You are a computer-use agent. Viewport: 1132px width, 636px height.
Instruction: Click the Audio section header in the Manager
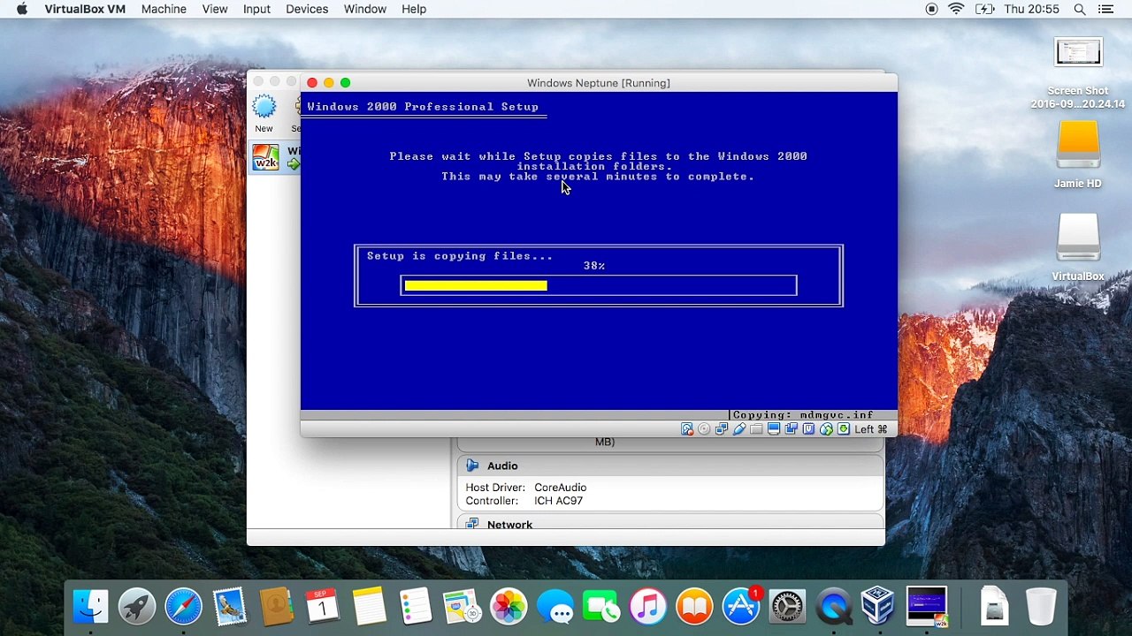tap(669, 466)
